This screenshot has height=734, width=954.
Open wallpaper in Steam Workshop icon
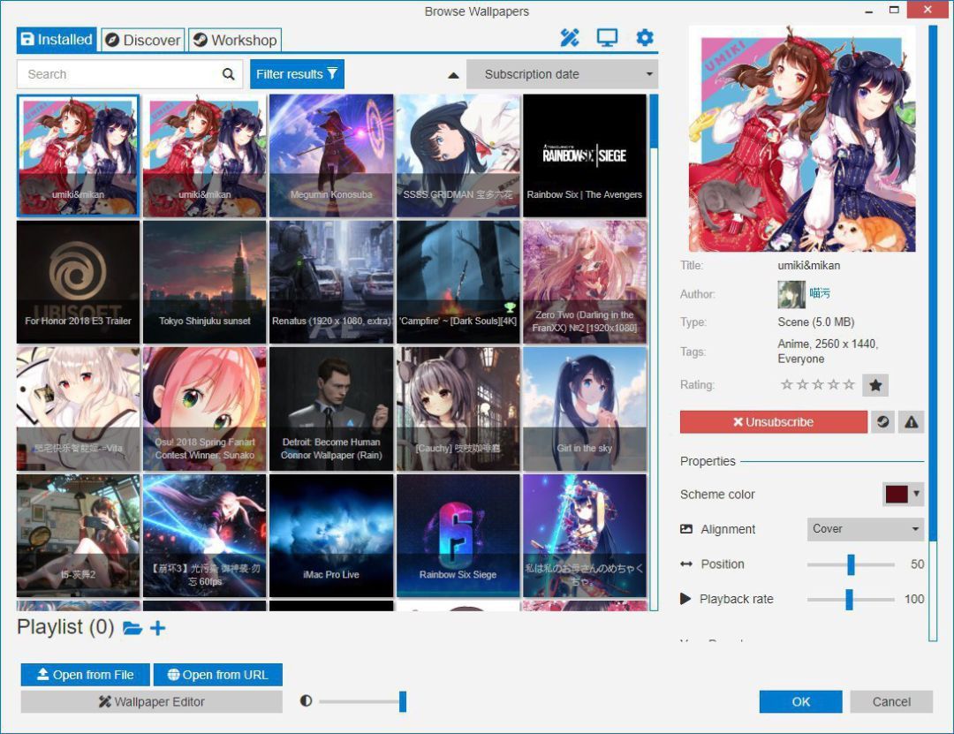point(882,422)
